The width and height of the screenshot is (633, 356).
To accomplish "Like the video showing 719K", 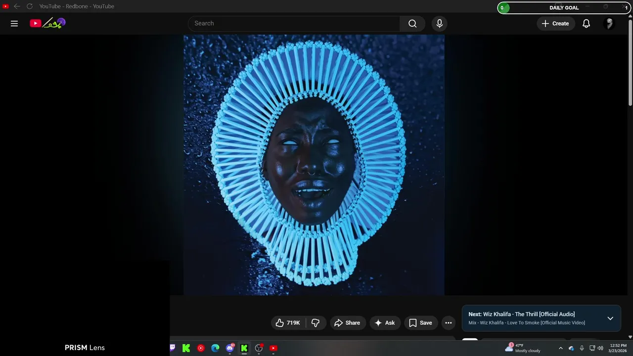I will 288,323.
